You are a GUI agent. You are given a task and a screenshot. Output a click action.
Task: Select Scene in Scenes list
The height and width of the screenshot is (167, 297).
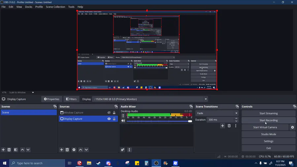coord(29,113)
